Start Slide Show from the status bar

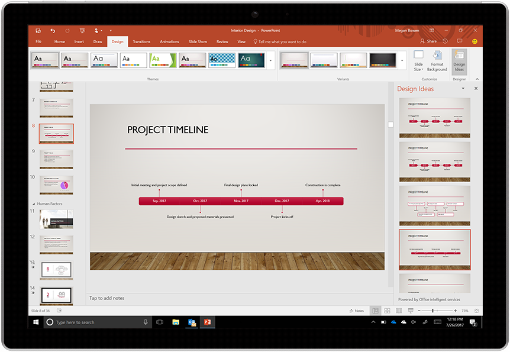[x=411, y=310]
